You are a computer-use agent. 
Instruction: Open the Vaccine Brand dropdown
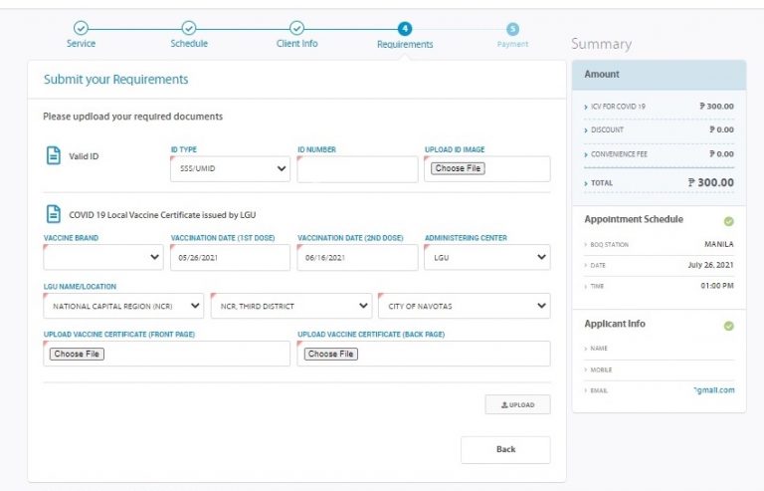click(x=103, y=257)
